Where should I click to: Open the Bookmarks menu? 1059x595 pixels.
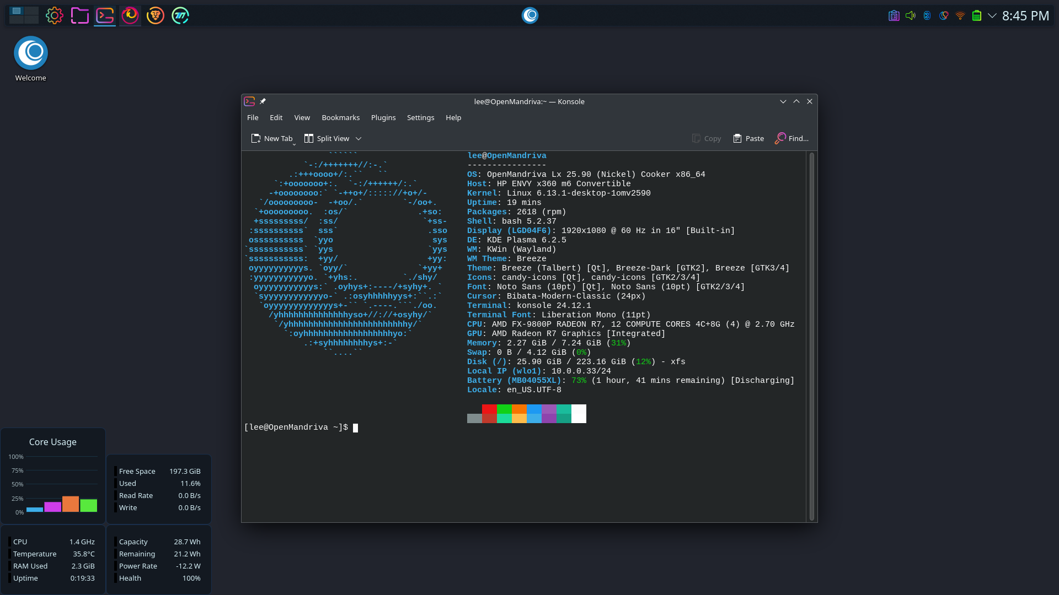click(340, 117)
